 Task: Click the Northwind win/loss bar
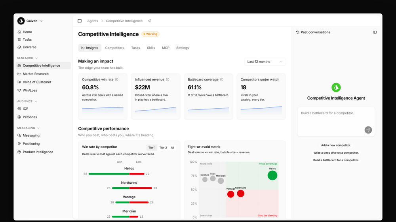pos(132,188)
